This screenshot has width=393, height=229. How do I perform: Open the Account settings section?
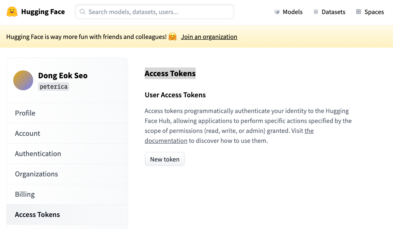(67, 133)
